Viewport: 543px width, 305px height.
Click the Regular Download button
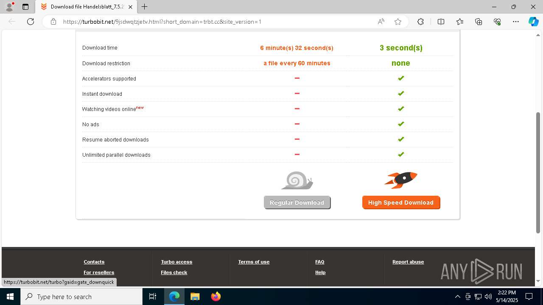(297, 202)
